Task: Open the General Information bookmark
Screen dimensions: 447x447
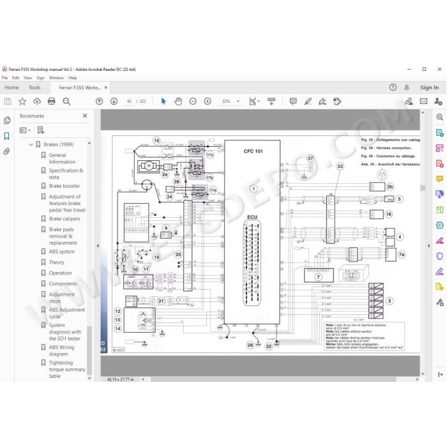Action: (x=62, y=158)
